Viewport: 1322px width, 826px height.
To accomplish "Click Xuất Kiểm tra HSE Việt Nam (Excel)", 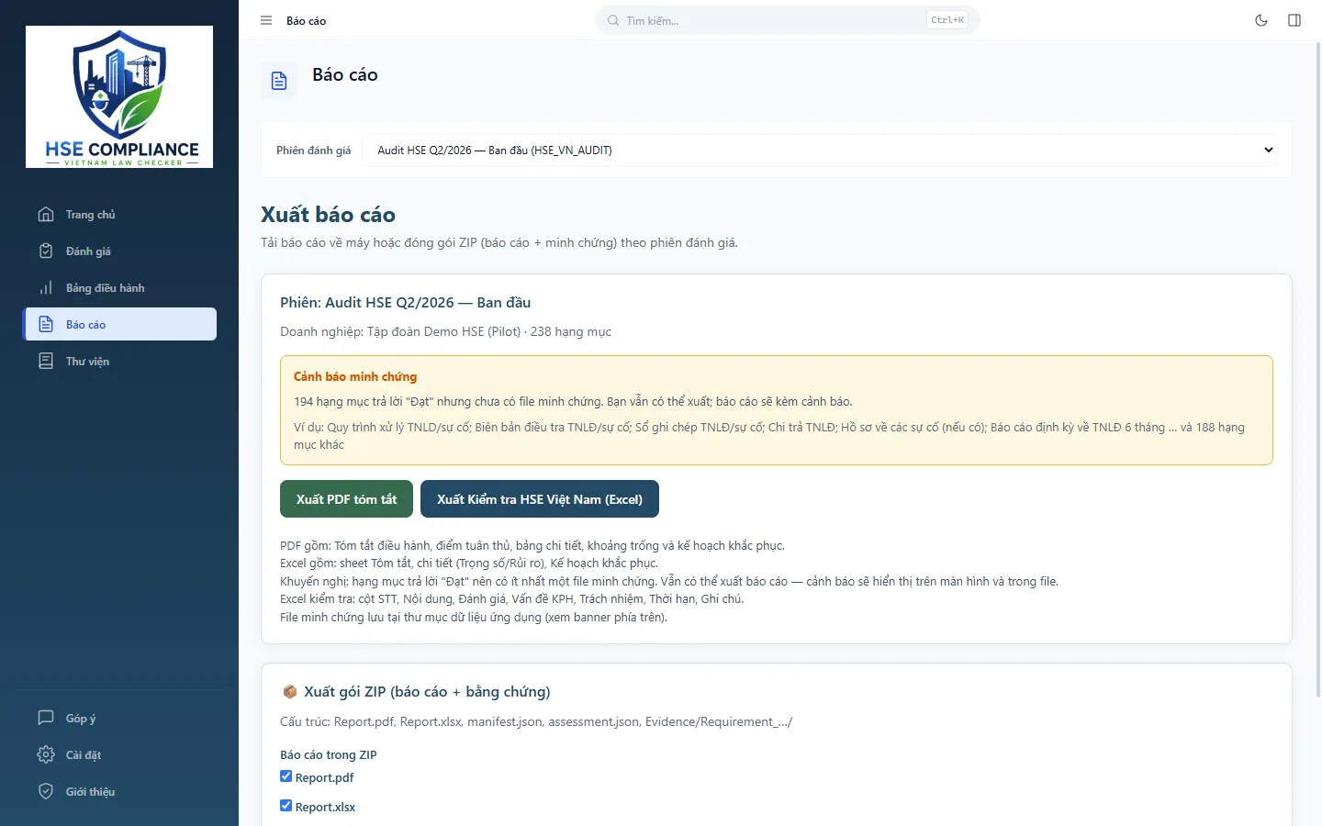I will 540,499.
